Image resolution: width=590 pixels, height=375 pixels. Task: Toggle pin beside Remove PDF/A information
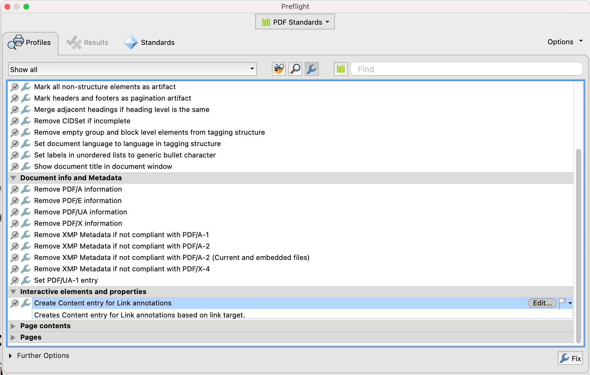tap(15, 189)
